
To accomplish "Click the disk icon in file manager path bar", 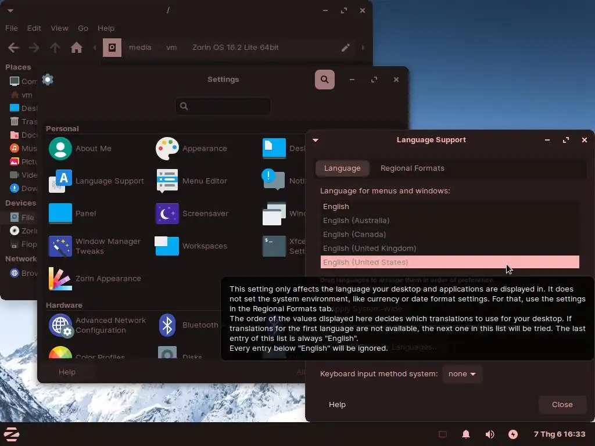I will [x=112, y=48].
